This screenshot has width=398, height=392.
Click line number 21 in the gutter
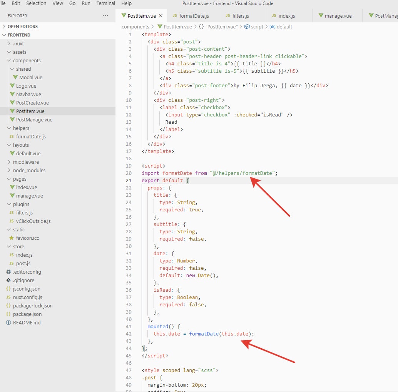click(129, 180)
